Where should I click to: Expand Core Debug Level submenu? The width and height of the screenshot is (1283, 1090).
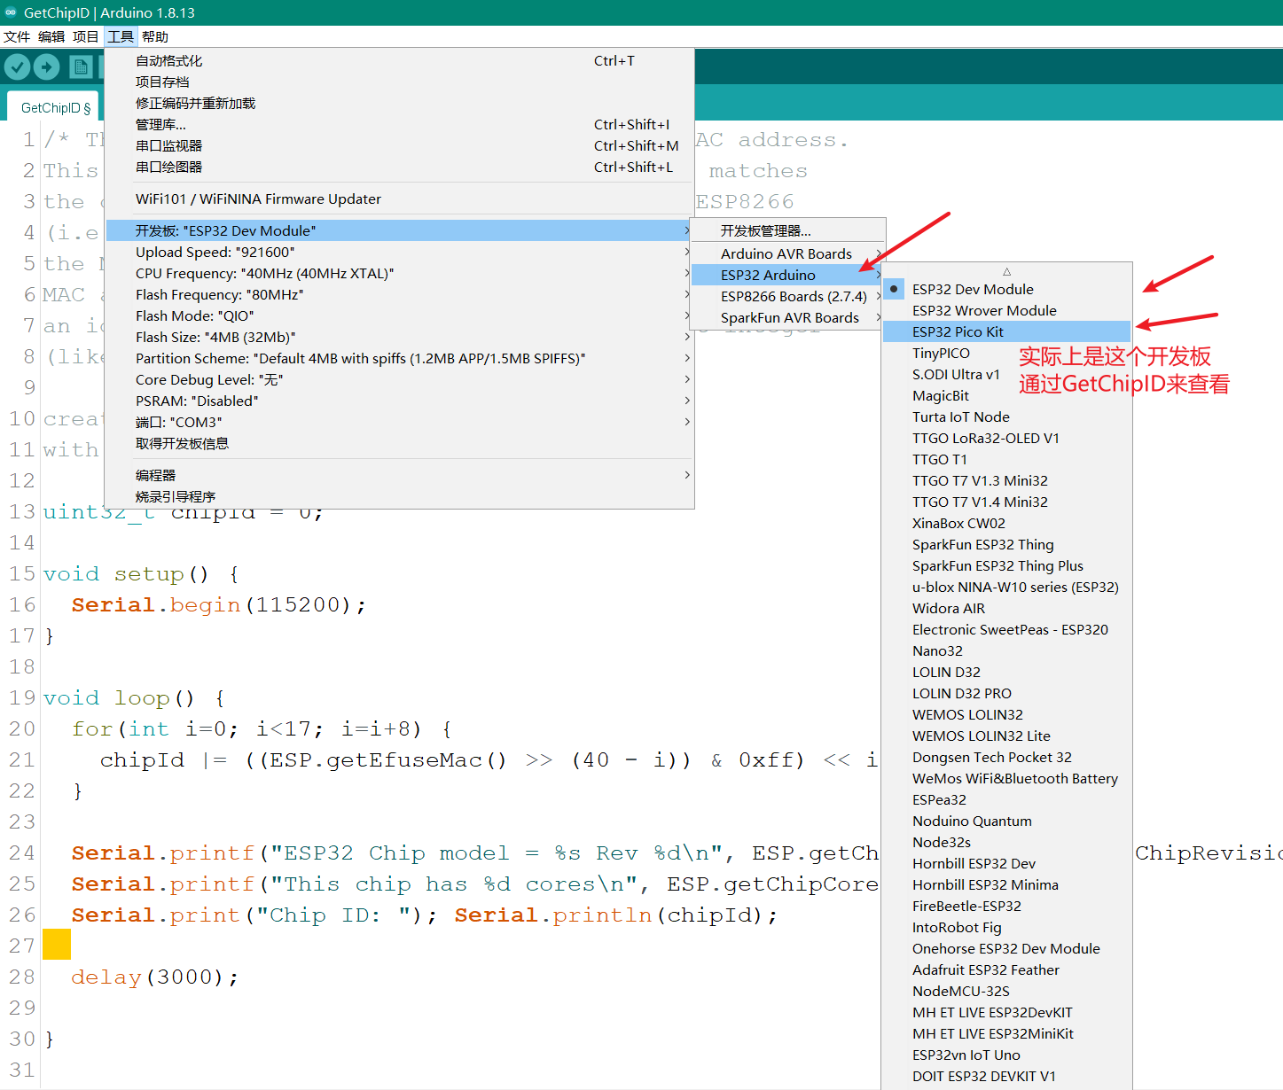tap(399, 379)
